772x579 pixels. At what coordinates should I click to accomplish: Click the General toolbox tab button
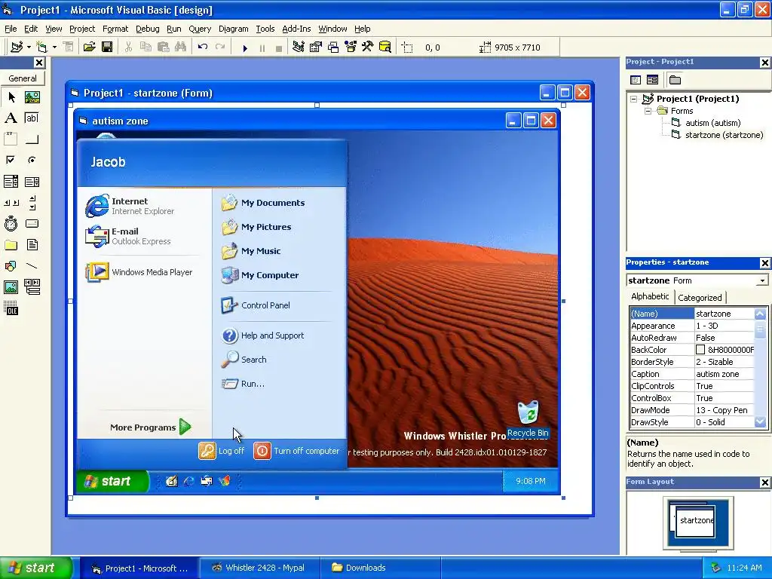(x=23, y=78)
